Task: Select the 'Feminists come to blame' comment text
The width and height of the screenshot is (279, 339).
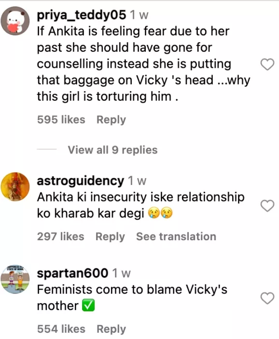Action: pyautogui.click(x=132, y=297)
